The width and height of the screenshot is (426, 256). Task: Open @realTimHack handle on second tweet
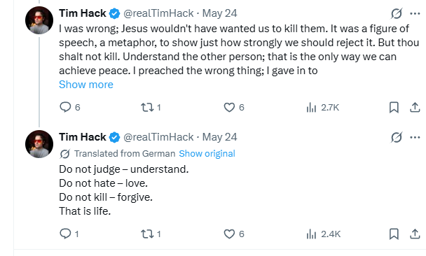coord(158,137)
